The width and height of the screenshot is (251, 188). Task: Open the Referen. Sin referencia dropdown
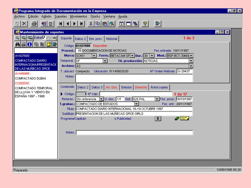click(x=101, y=99)
